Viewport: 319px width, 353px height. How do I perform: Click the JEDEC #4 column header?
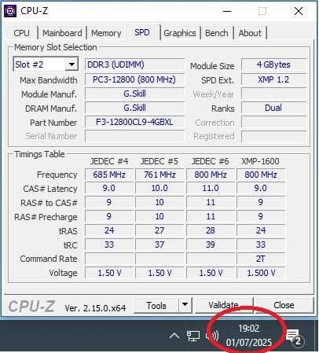pyautogui.click(x=109, y=161)
